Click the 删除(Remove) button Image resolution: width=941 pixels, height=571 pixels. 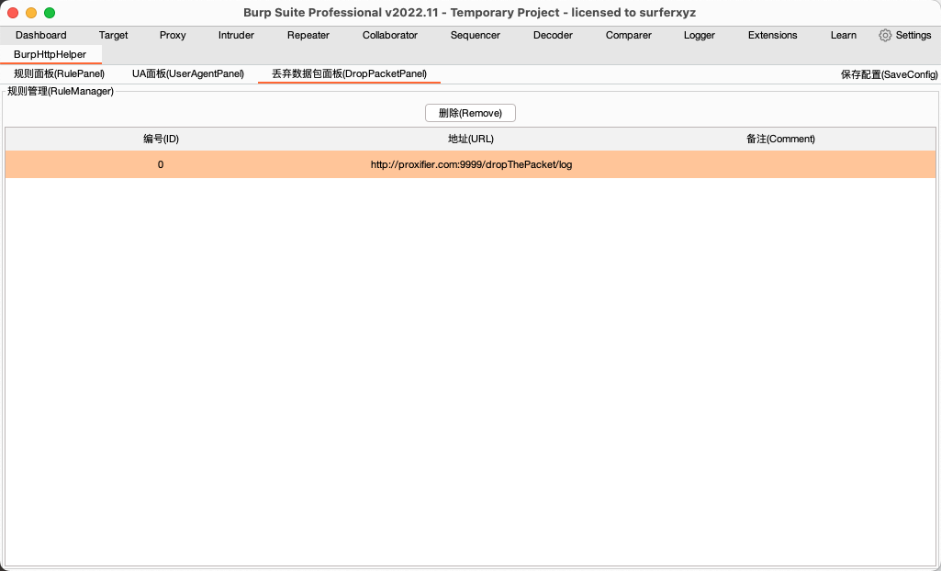click(x=470, y=113)
